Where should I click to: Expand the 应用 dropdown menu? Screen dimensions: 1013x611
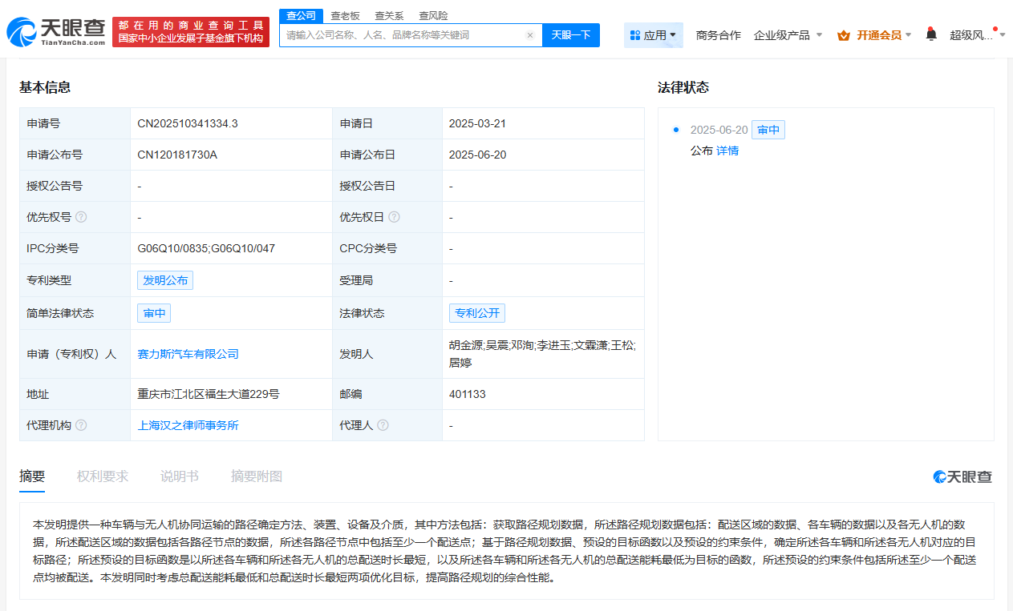click(x=654, y=35)
